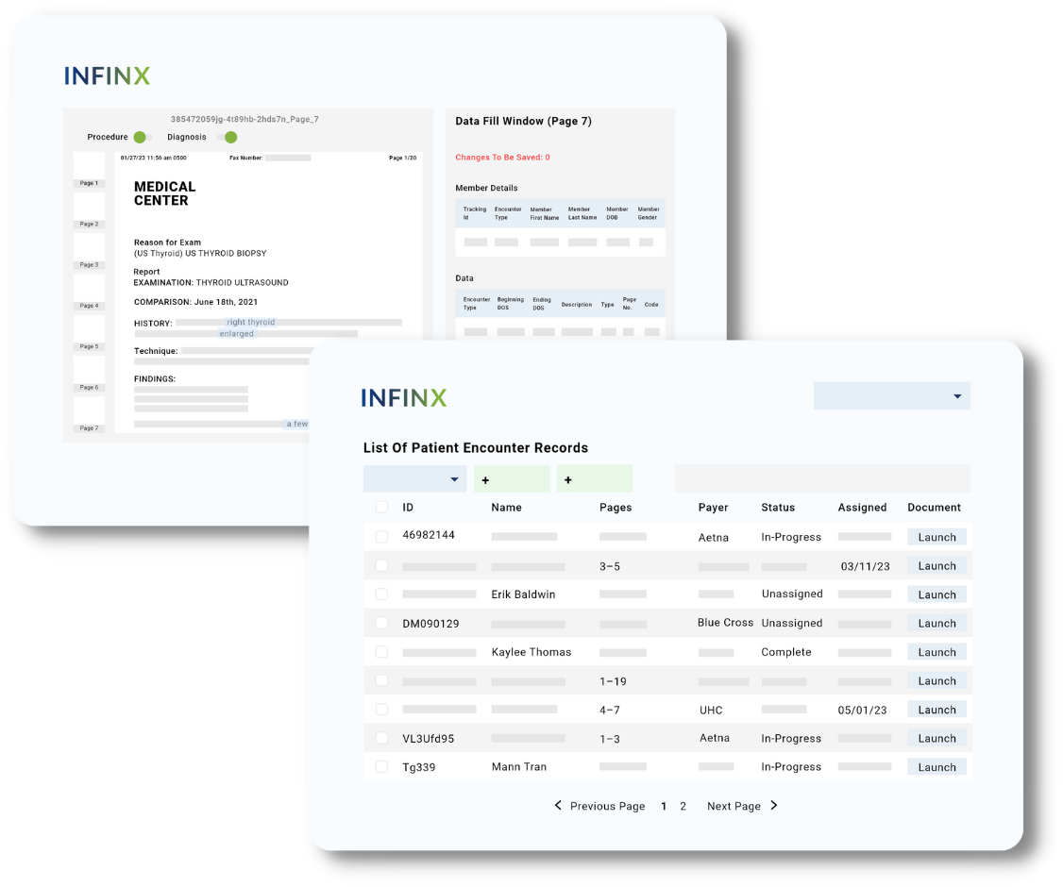Image resolution: width=1063 pixels, height=887 pixels.
Task: Launch document for record VL3Ufd95
Action: (x=936, y=739)
